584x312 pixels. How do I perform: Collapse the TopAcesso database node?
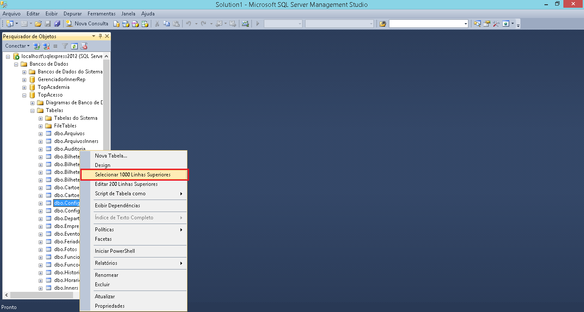(x=24, y=95)
